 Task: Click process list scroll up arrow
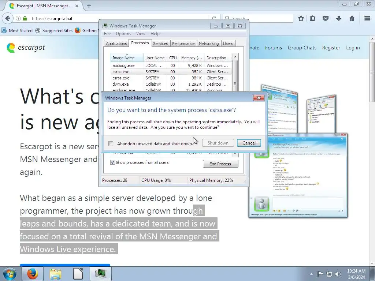(235, 57)
